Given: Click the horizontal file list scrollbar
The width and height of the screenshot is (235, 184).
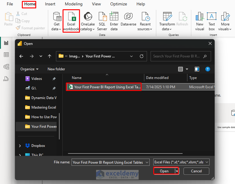Looking at the screenshot, I should pyautogui.click(x=125, y=153).
